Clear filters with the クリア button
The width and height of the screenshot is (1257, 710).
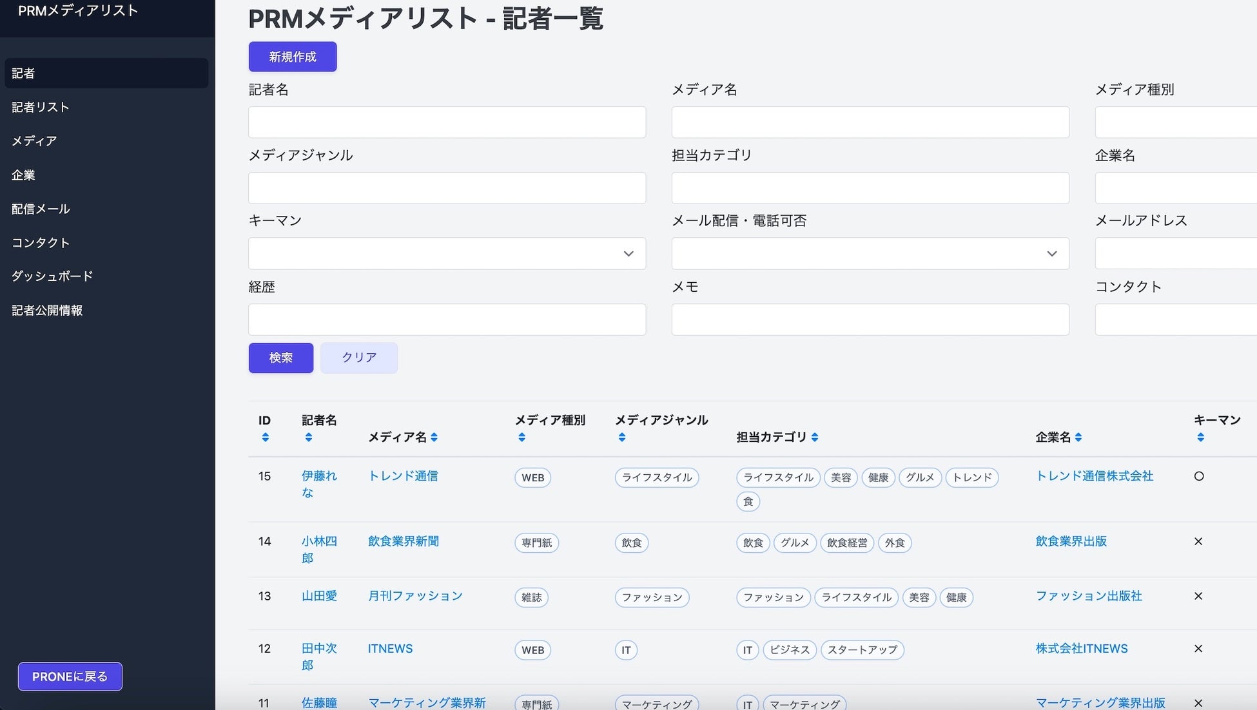click(358, 358)
